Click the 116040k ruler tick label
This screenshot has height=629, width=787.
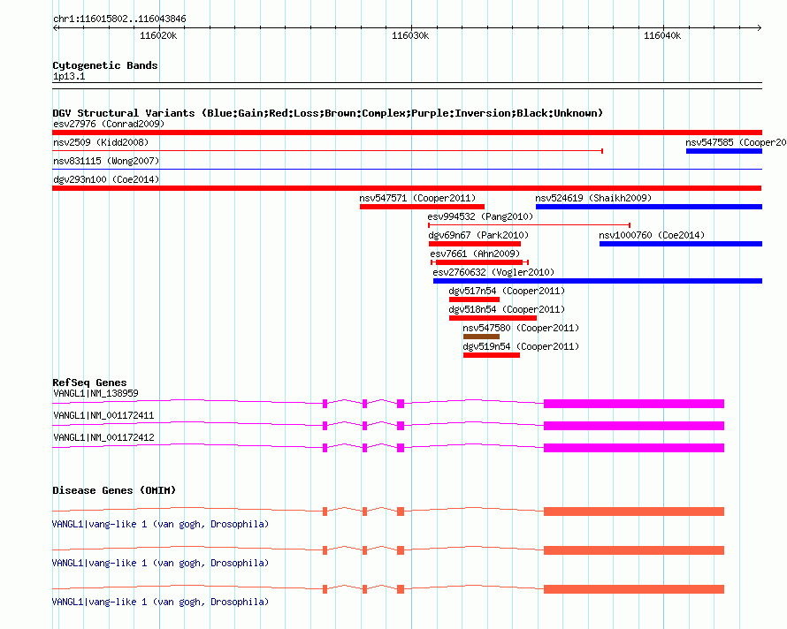662,35
